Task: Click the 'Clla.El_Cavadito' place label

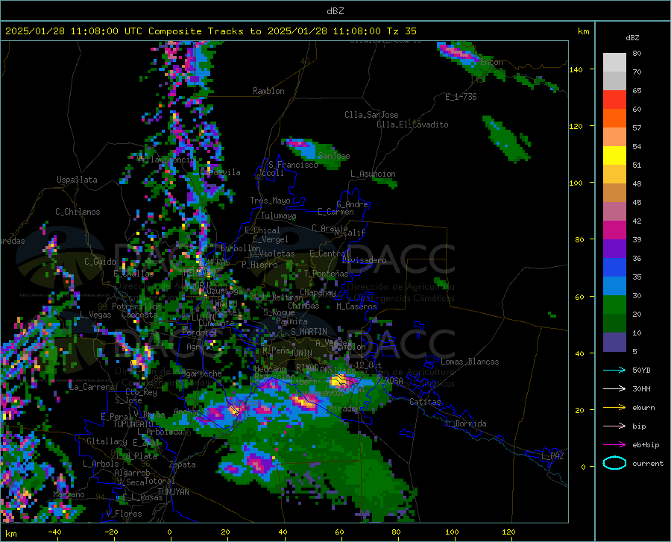Action: (412, 125)
